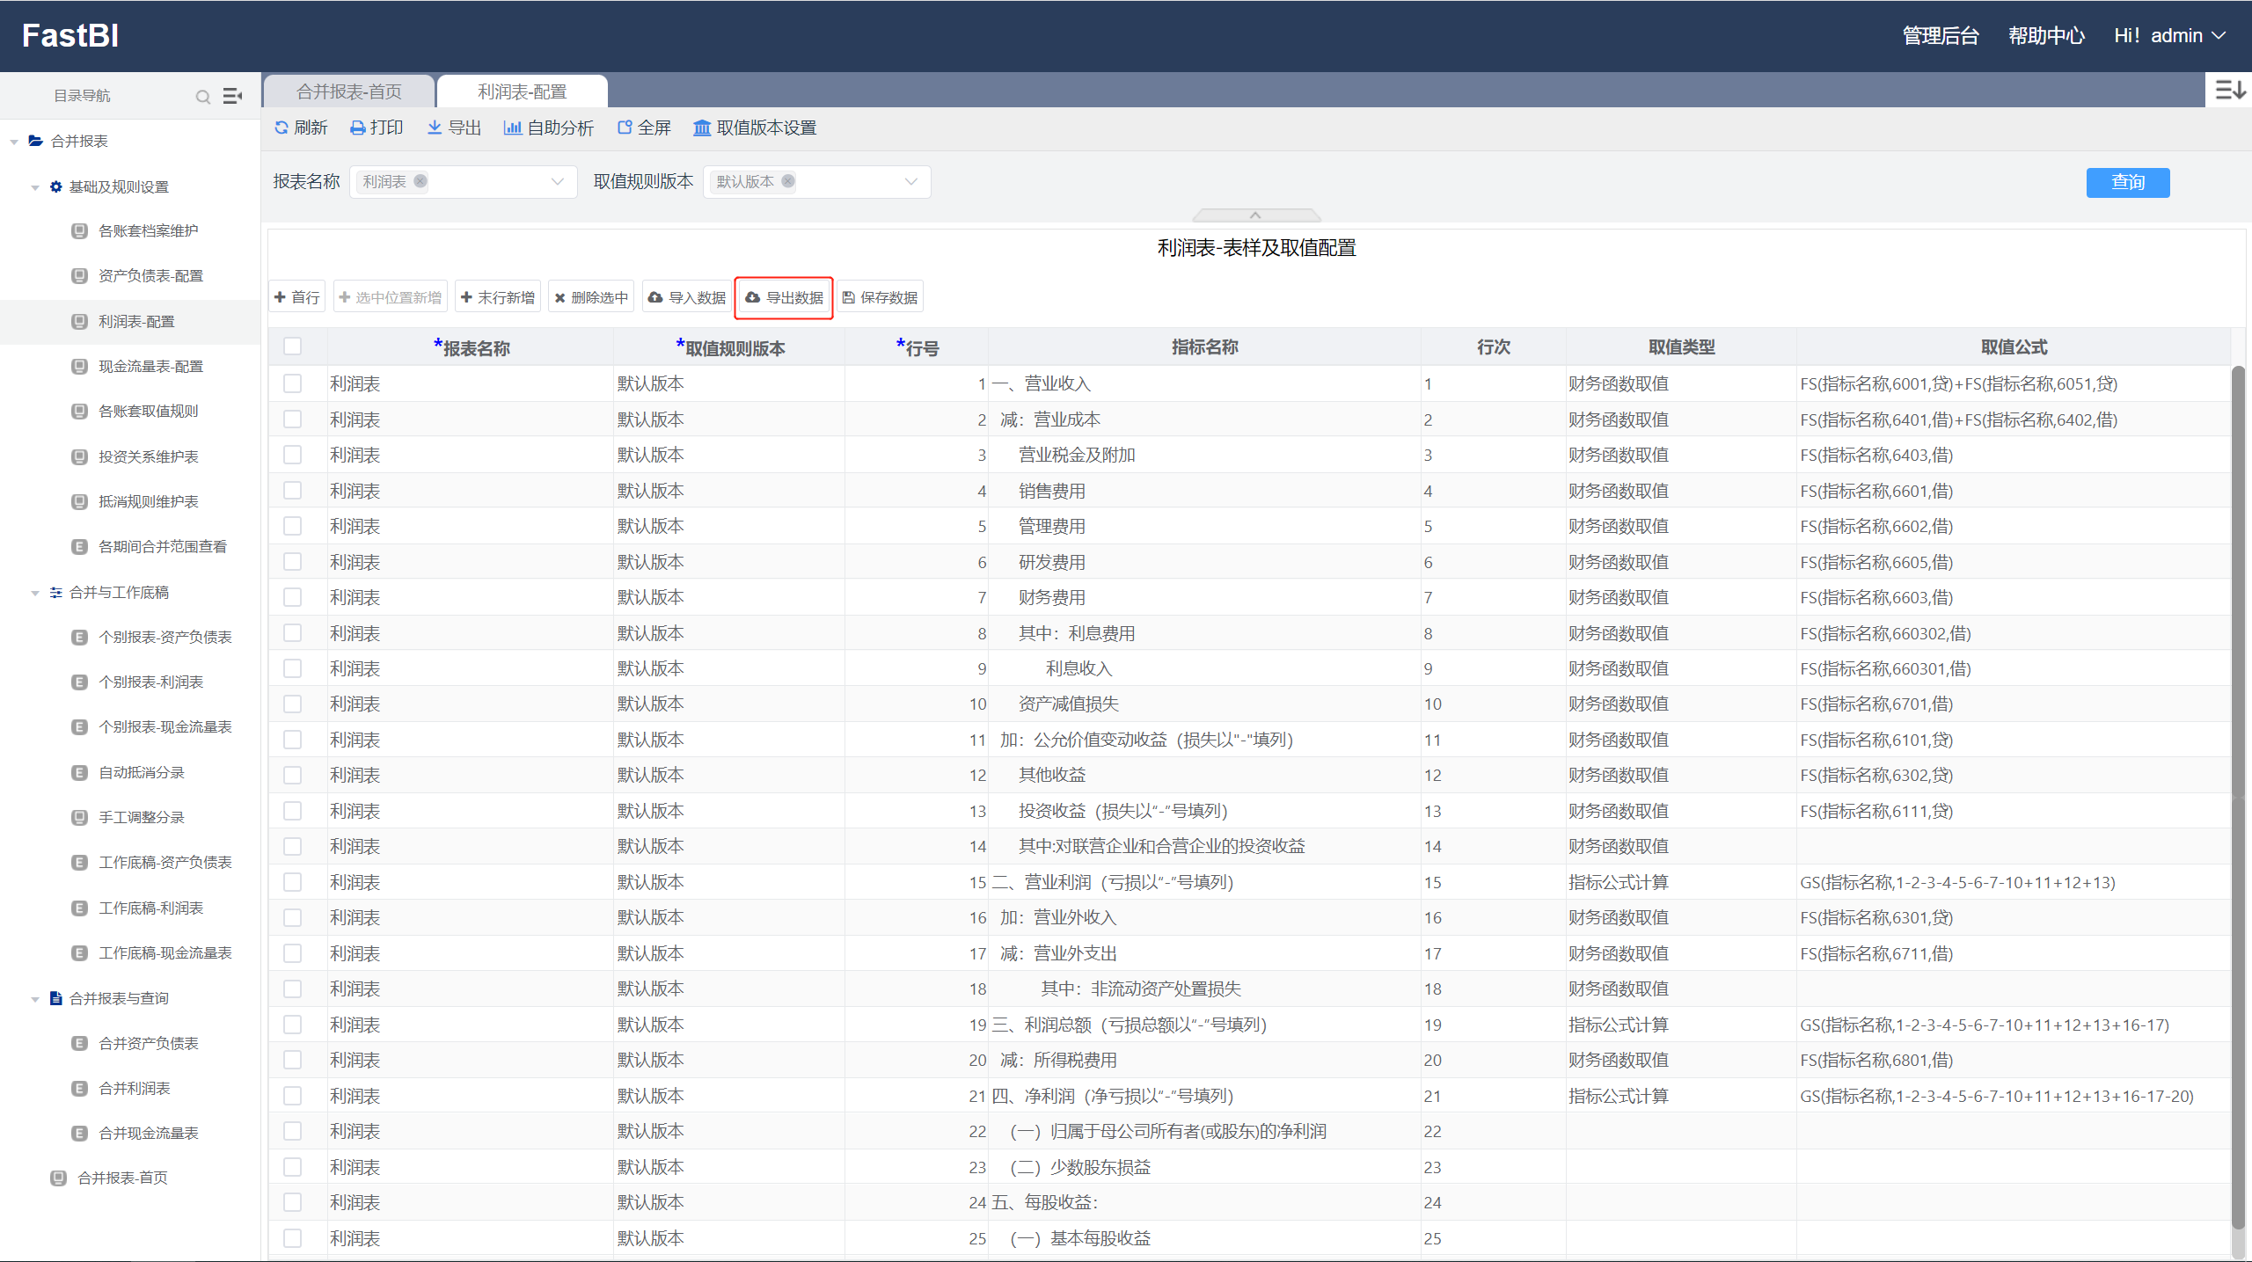Viewport: 2252px width, 1262px height.
Task: Open 现金流量表-配置 in the sidebar
Action: pos(150,366)
